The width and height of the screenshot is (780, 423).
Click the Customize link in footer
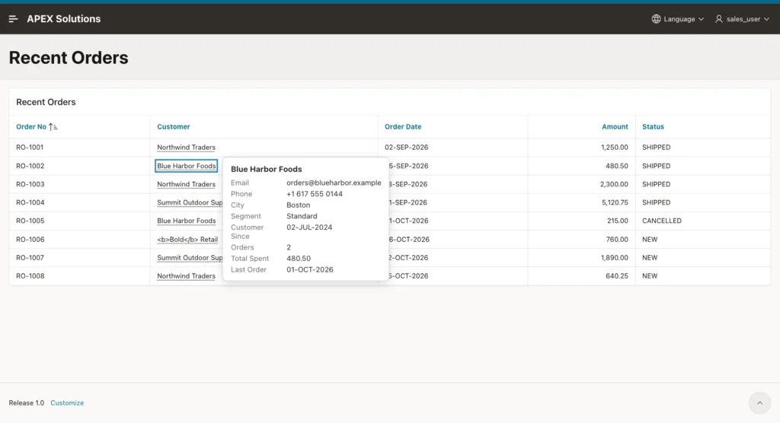pyautogui.click(x=67, y=402)
